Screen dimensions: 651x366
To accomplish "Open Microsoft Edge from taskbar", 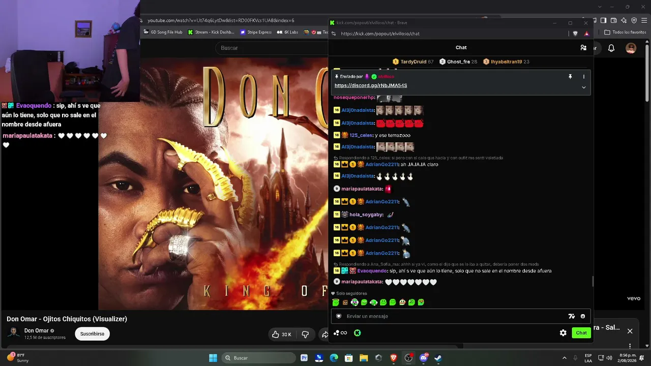I will [334, 358].
